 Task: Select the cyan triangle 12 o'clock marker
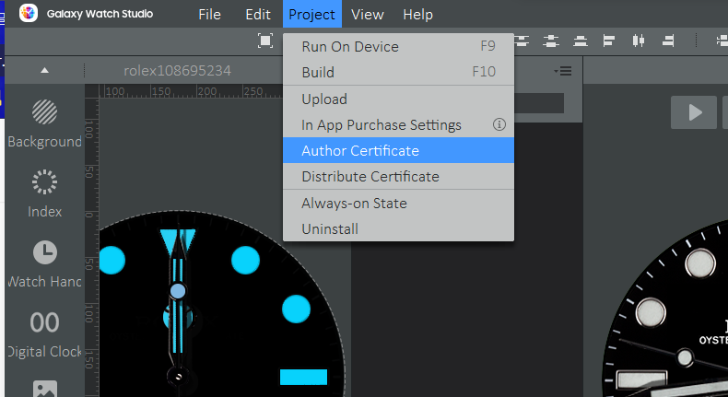click(178, 241)
